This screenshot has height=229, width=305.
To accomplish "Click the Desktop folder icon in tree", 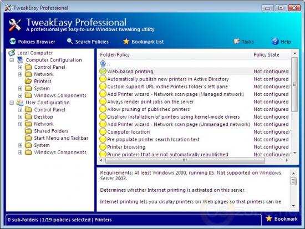I will pos(28,117).
